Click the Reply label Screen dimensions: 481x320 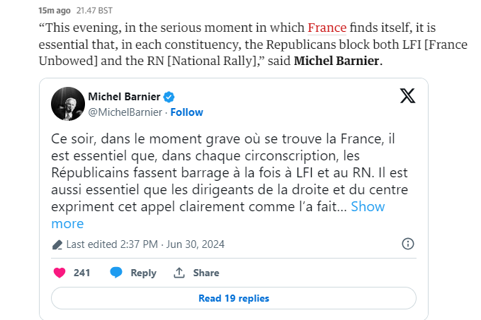pos(143,273)
